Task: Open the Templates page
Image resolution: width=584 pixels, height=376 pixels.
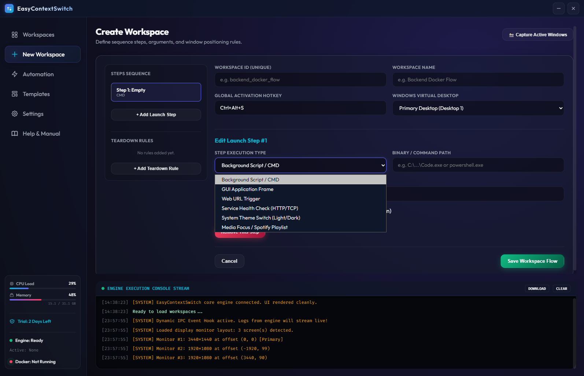Action: (x=42, y=94)
